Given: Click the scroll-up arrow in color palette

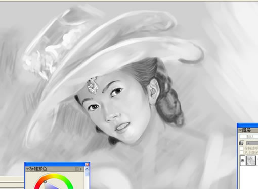Looking at the screenshot, I should (87, 169).
